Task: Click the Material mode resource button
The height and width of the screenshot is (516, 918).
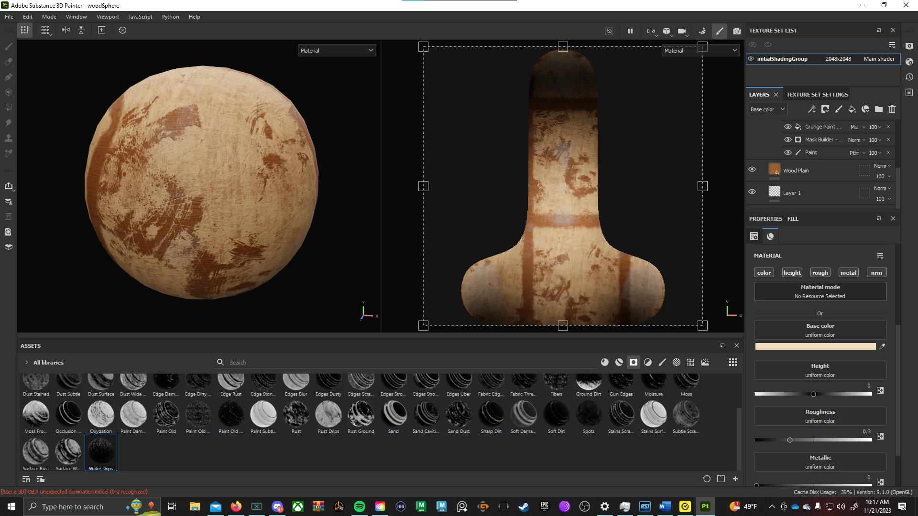Action: 820,291
